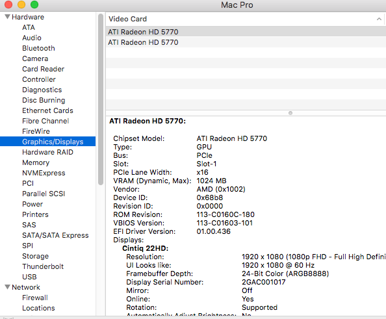Screen dimensions: 386x319
Task: Zoom the window with the green button
Action: click(34, 5)
